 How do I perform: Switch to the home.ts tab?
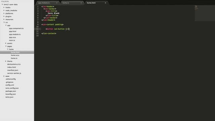(72, 3)
